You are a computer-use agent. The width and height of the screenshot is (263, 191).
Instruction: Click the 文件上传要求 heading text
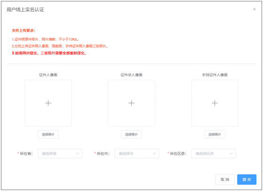[23, 30]
